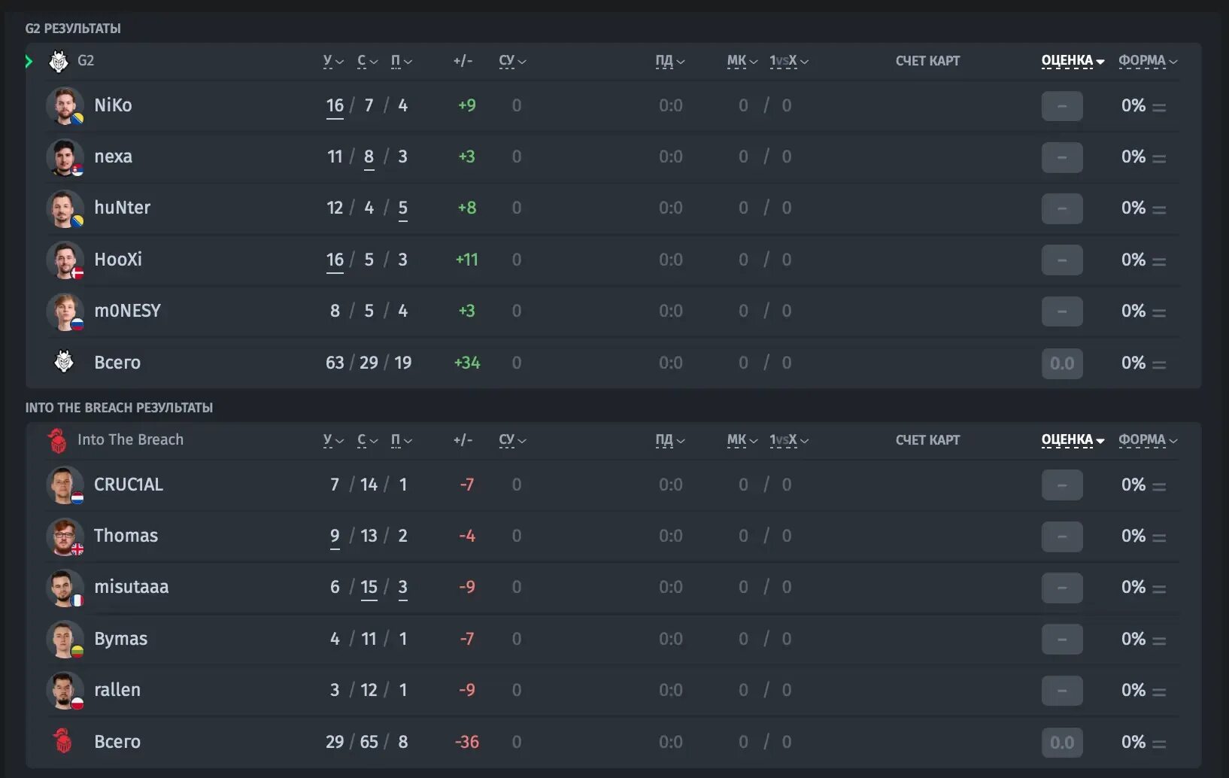Click Thomas's player avatar
The width and height of the screenshot is (1229, 778).
coord(65,536)
